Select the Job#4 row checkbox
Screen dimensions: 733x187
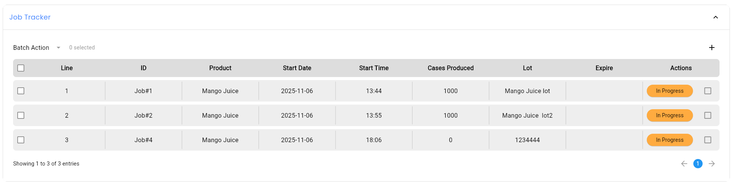pos(21,140)
